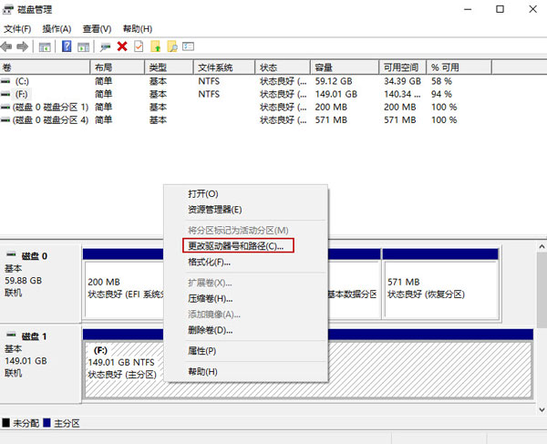Sort by the 状态 column header
This screenshot has height=444, width=547.
(283, 67)
